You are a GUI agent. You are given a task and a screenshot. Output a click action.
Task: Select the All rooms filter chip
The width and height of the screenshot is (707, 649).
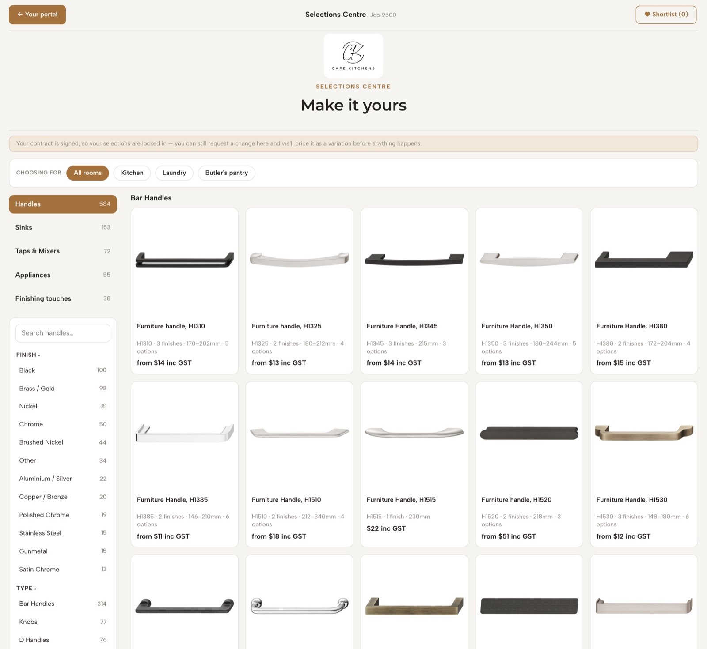[x=87, y=173]
